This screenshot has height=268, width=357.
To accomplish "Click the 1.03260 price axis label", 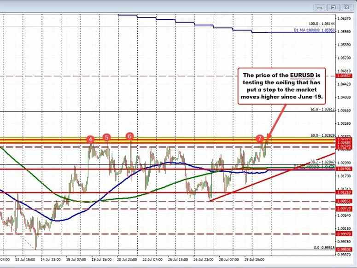I will point(344,123).
